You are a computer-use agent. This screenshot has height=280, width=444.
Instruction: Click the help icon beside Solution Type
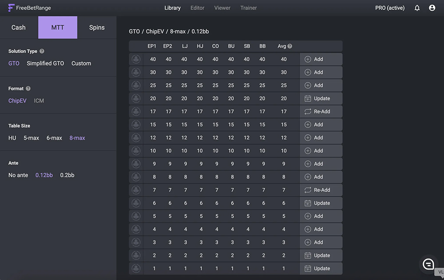click(x=42, y=51)
